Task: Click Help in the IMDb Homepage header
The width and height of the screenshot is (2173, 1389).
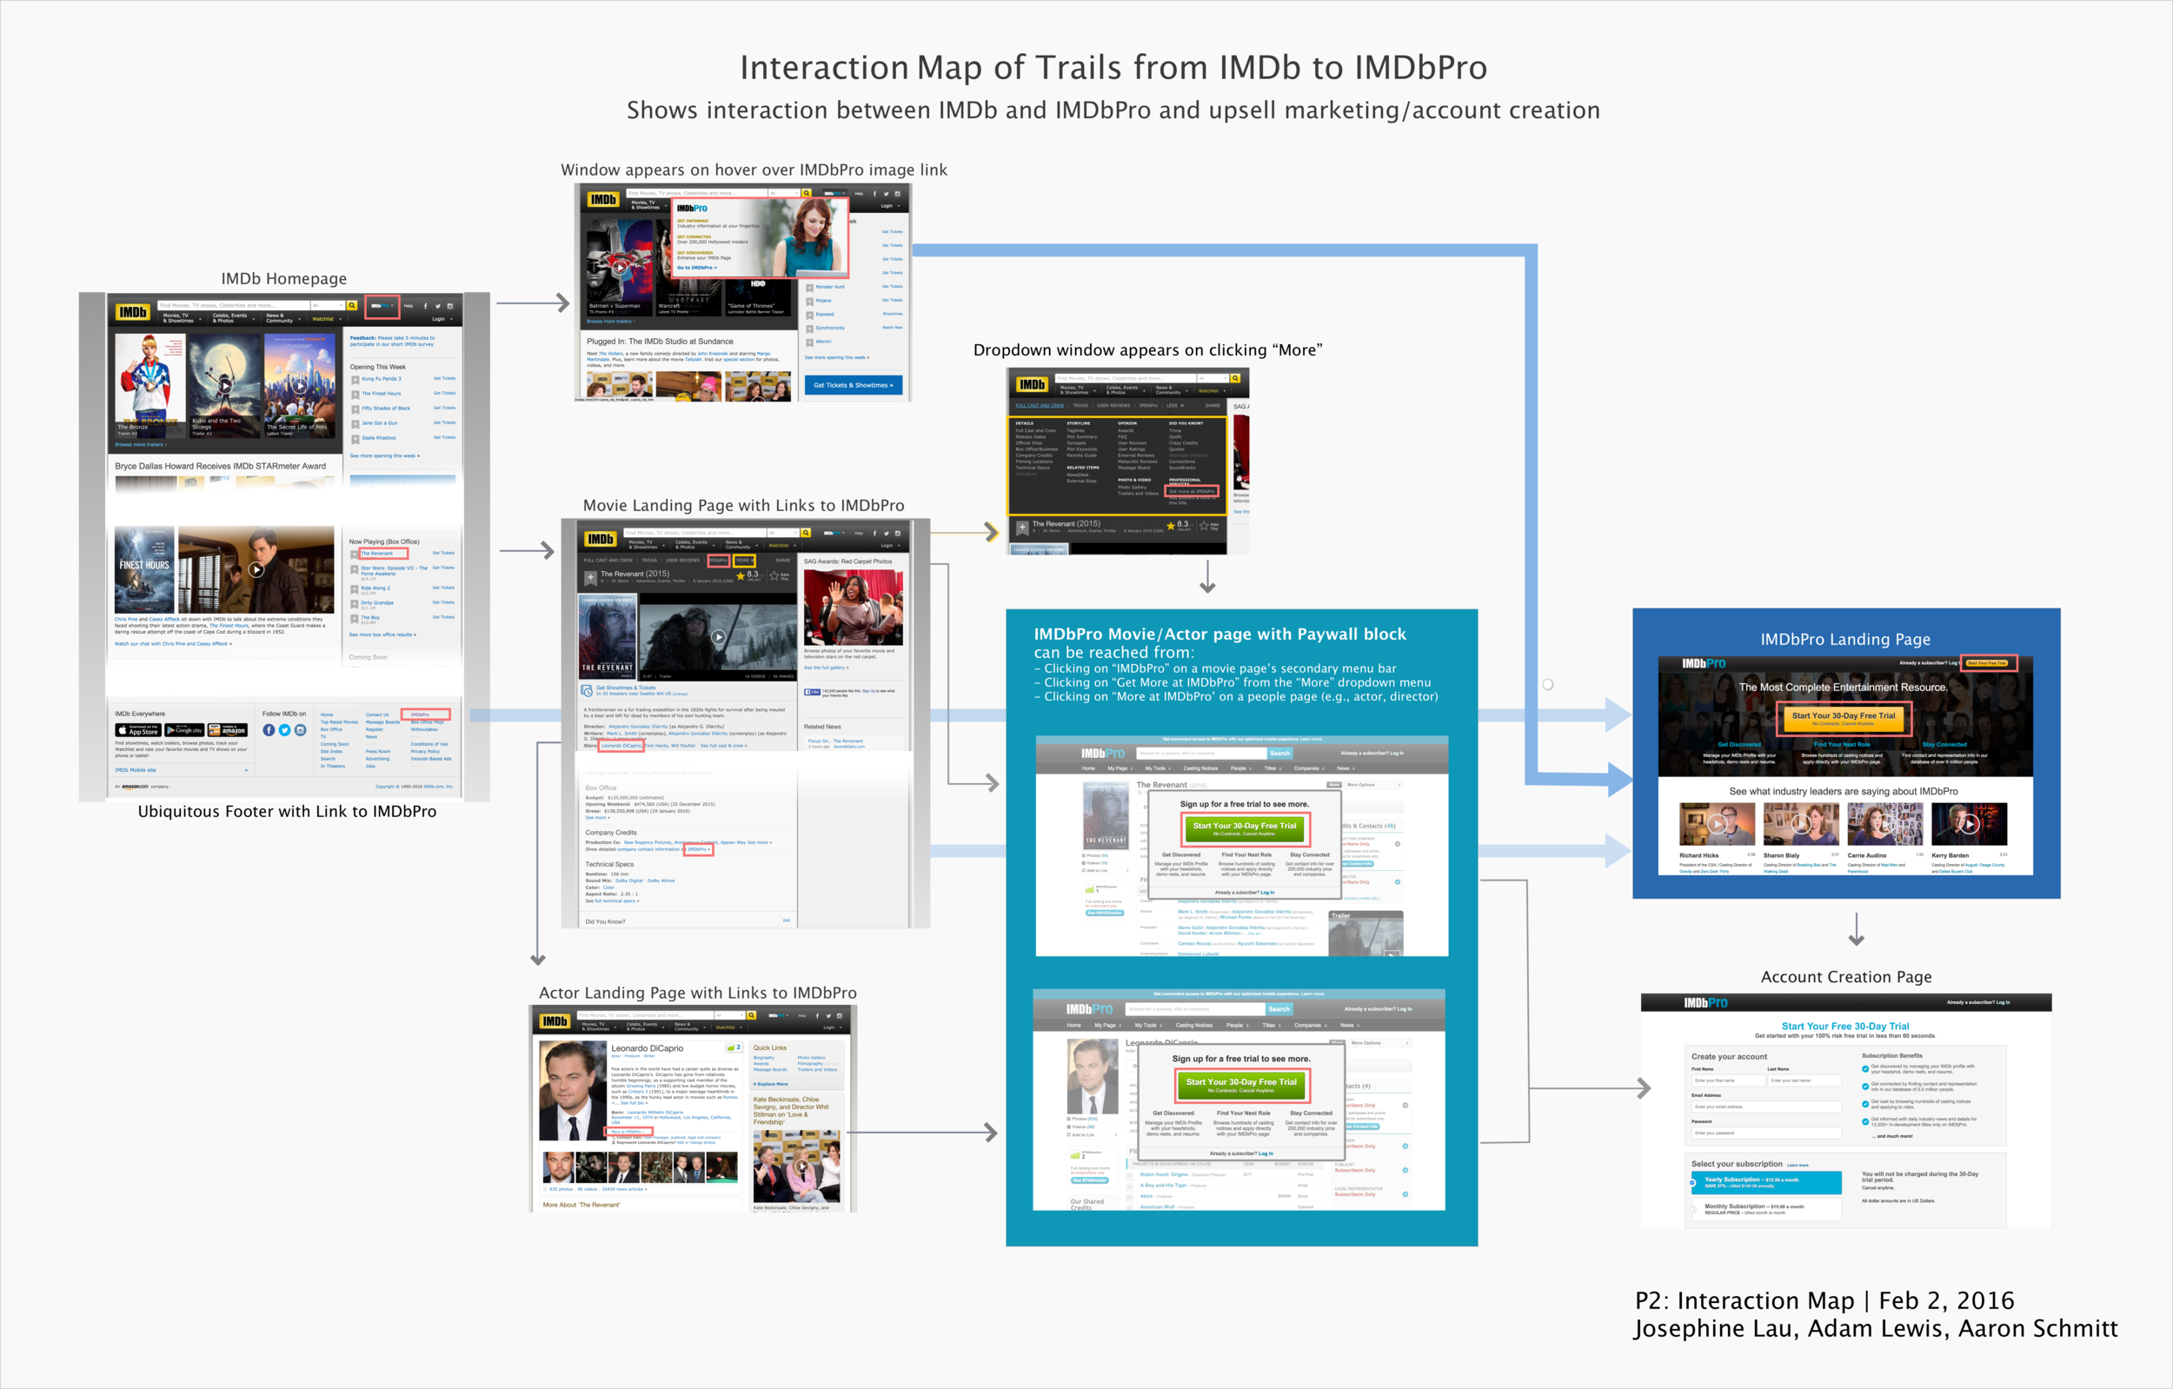Action: pos(408,306)
